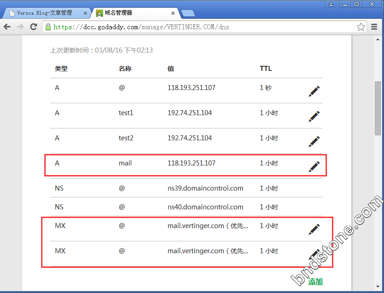View site security padlock info

point(48,27)
